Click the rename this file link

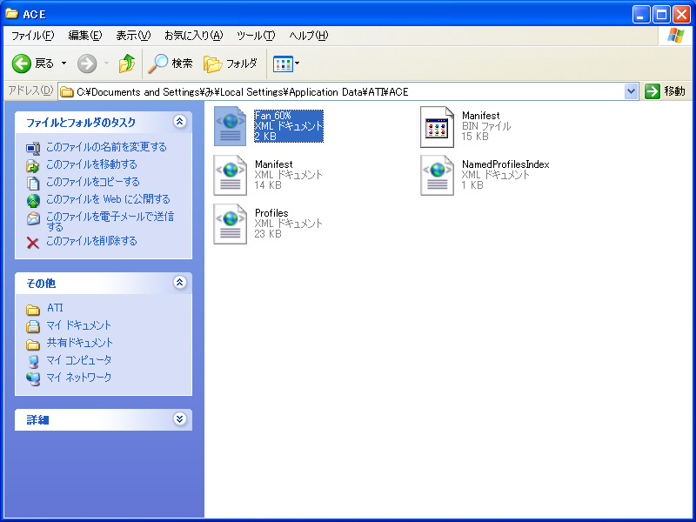(105, 147)
